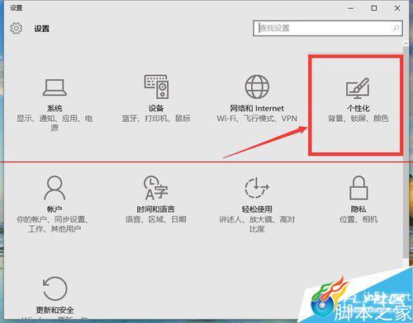
Task: Open the 隐私 padlock icon
Action: pos(358,188)
